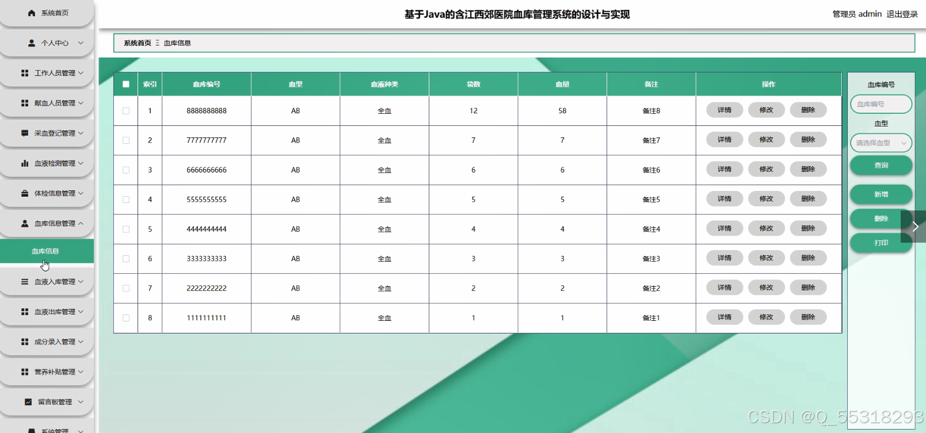Click the chat icon beside 采血登记管理
This screenshot has height=433, width=926.
(x=25, y=133)
